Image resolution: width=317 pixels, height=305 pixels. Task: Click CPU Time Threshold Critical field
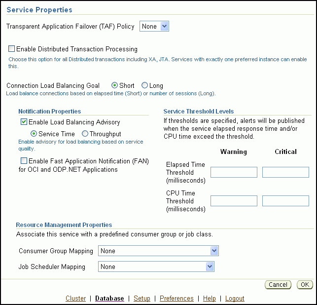click(x=285, y=201)
